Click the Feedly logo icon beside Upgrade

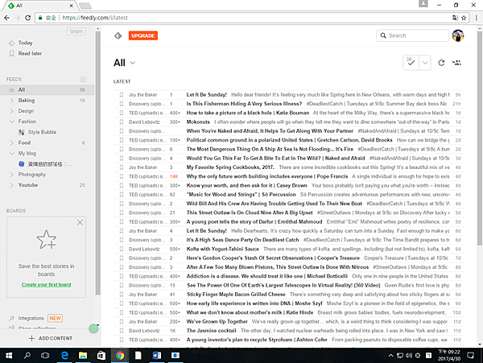point(118,35)
